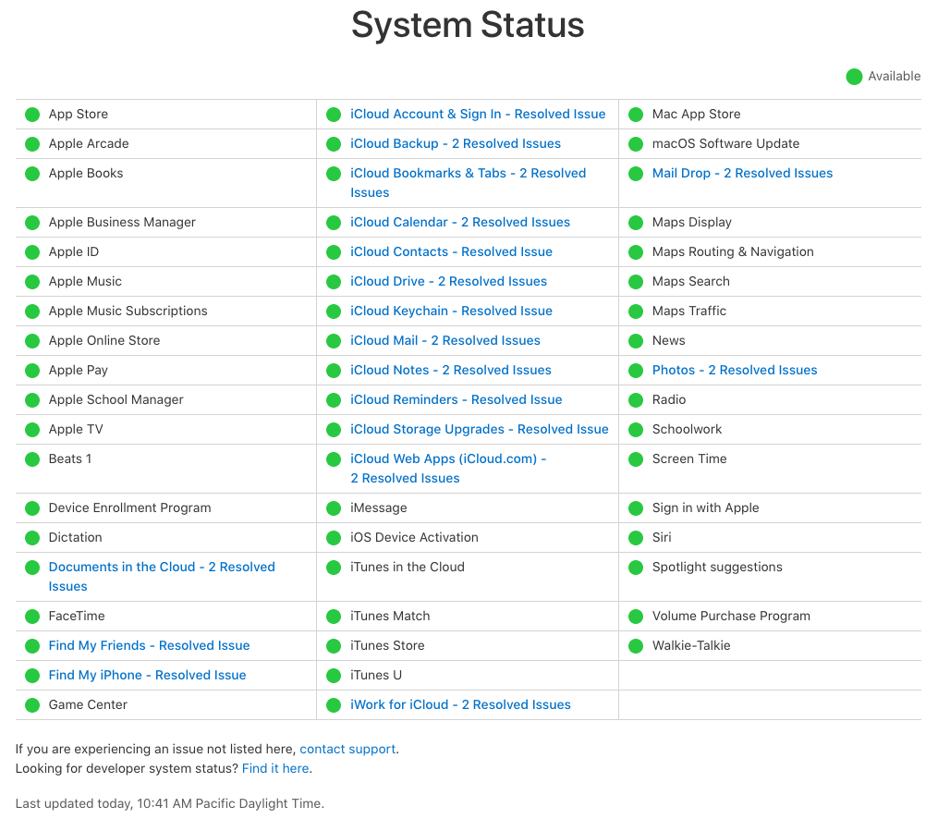Screen dimensions: 950x819
Task: Click the status dot next to Siri
Action: [x=636, y=538]
